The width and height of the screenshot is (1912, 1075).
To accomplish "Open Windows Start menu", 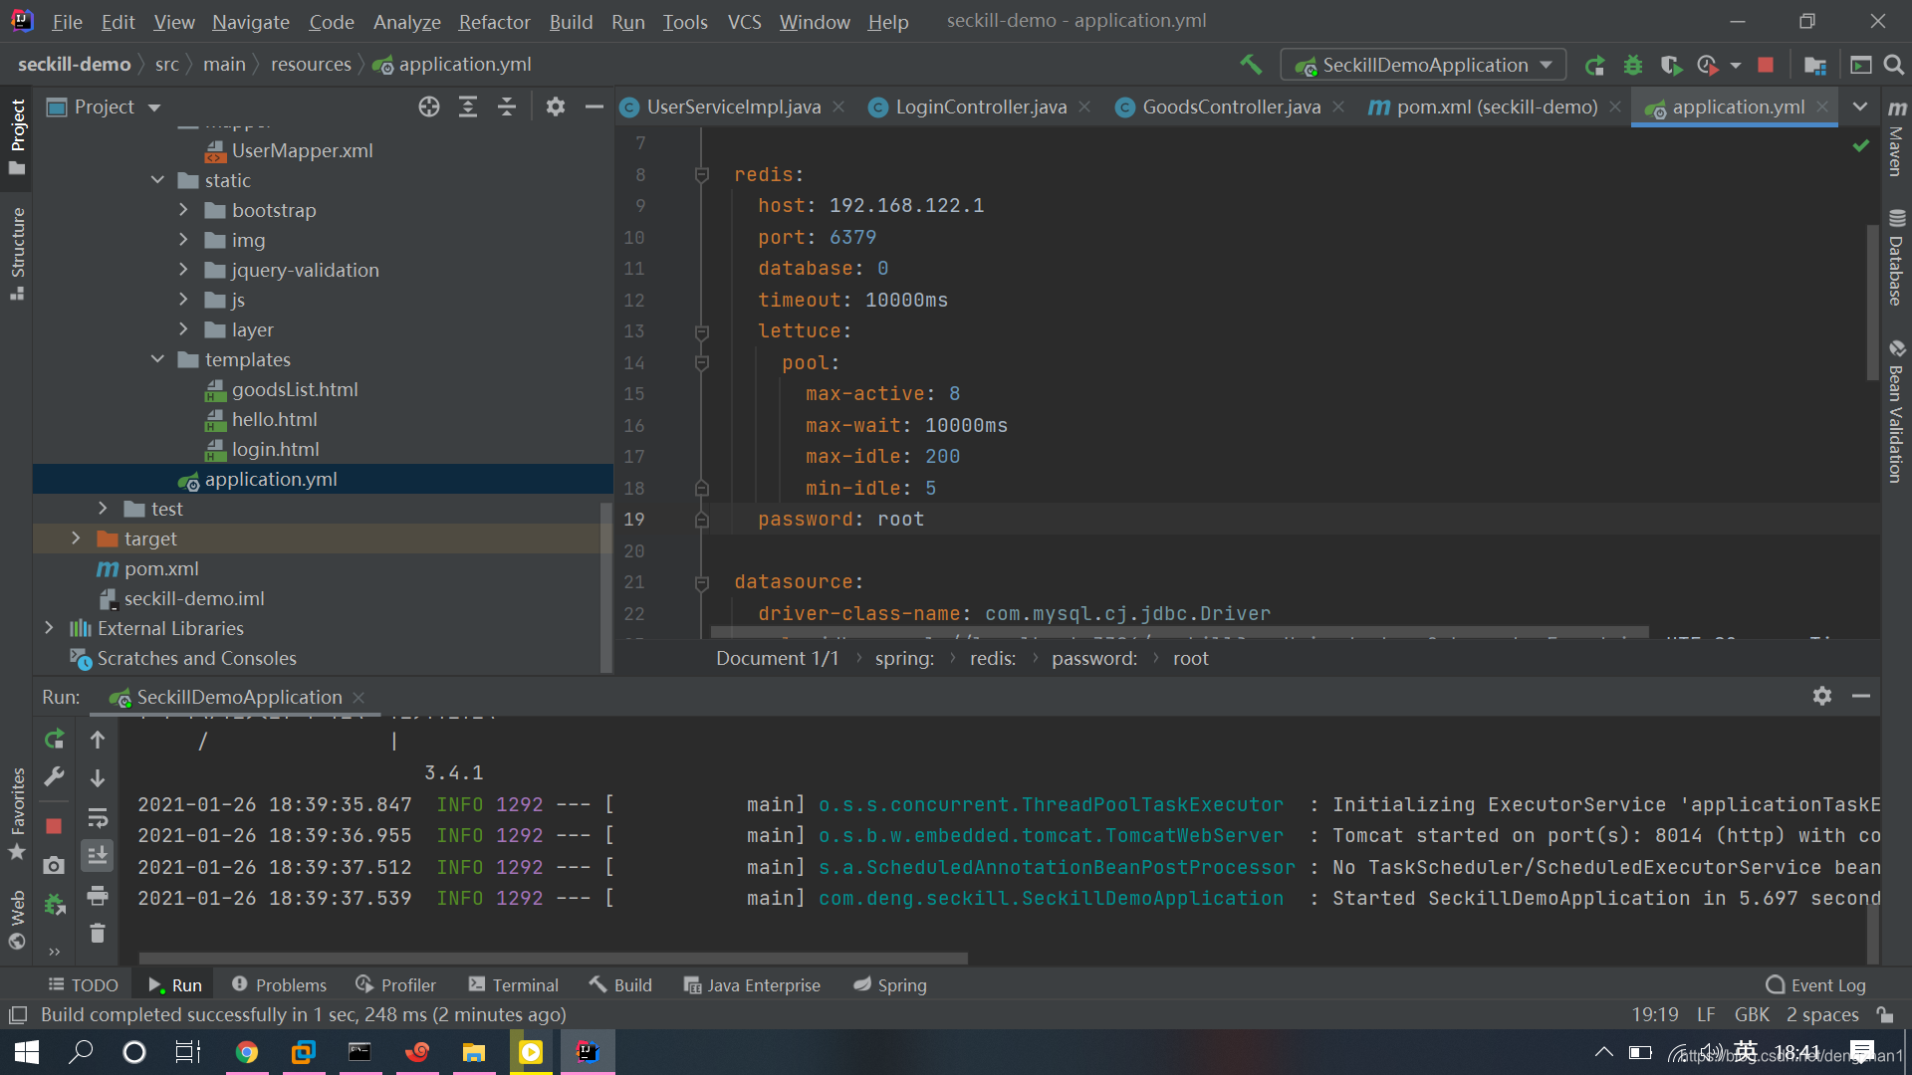I will pos(27,1052).
